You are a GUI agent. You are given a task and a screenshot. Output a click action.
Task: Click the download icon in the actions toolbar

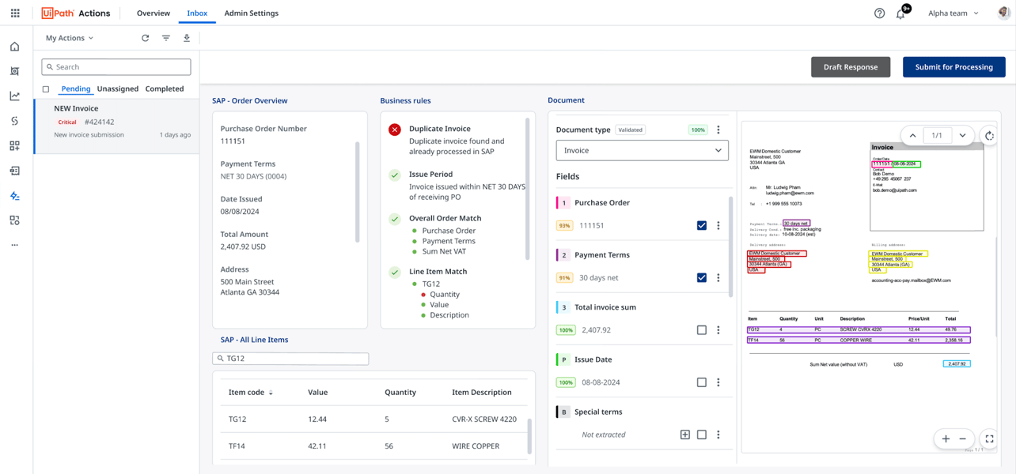[187, 38]
